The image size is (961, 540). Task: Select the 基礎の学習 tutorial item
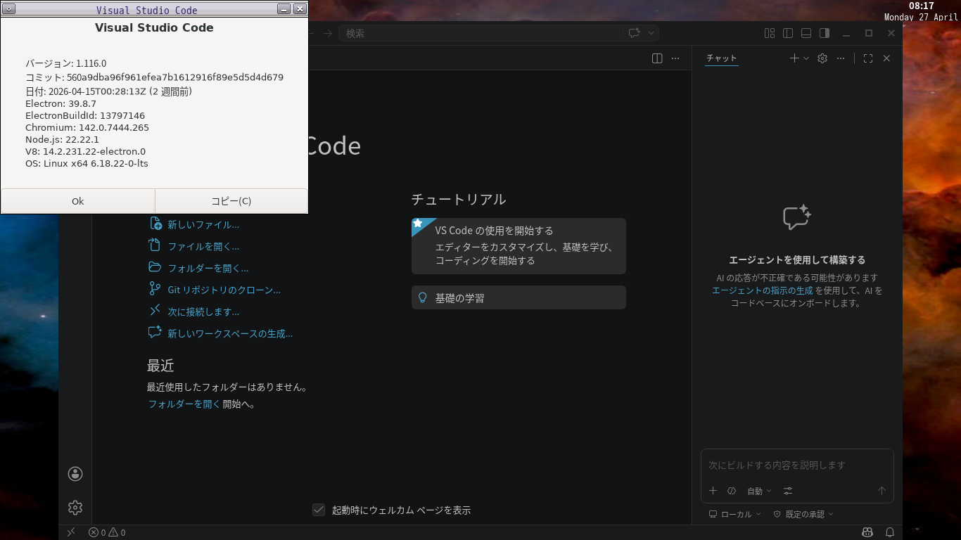click(518, 297)
